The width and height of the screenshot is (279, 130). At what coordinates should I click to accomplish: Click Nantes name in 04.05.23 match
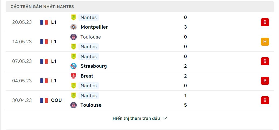click(x=89, y=86)
